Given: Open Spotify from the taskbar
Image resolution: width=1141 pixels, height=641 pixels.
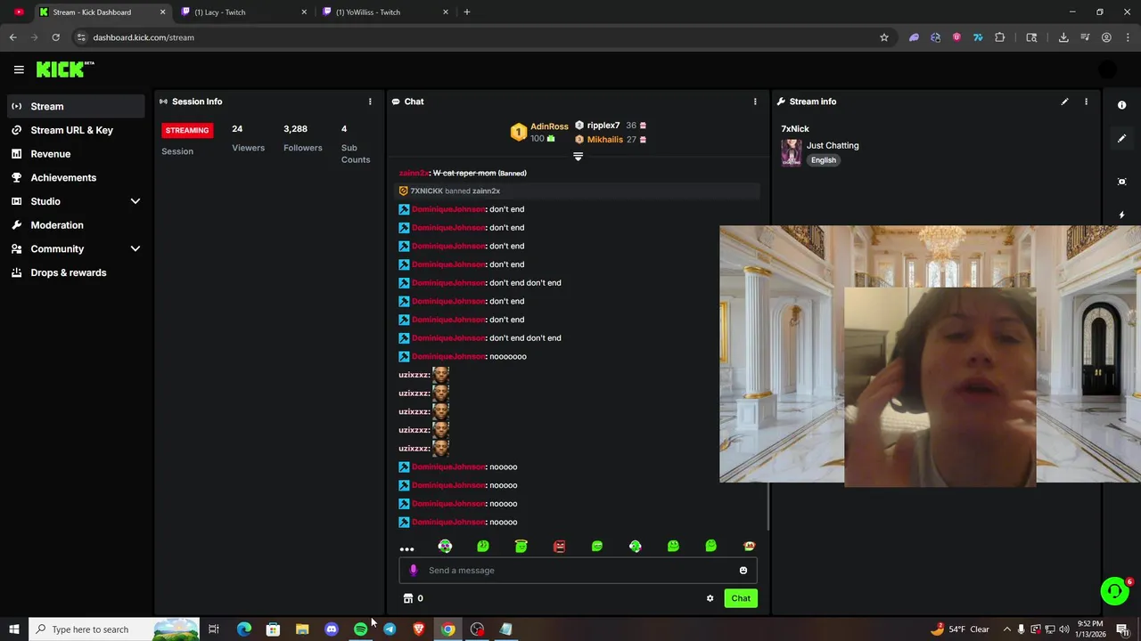Looking at the screenshot, I should click(x=360, y=629).
